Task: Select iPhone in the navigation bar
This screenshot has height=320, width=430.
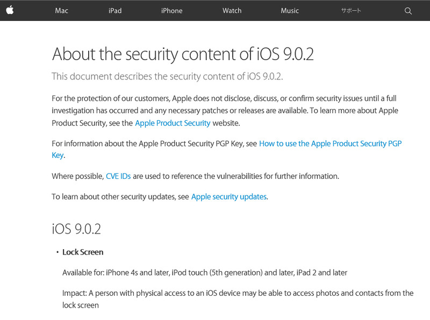Action: 171,11
